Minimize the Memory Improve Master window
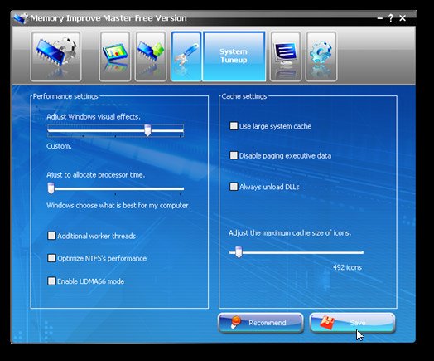This screenshot has width=434, height=361. (x=379, y=18)
